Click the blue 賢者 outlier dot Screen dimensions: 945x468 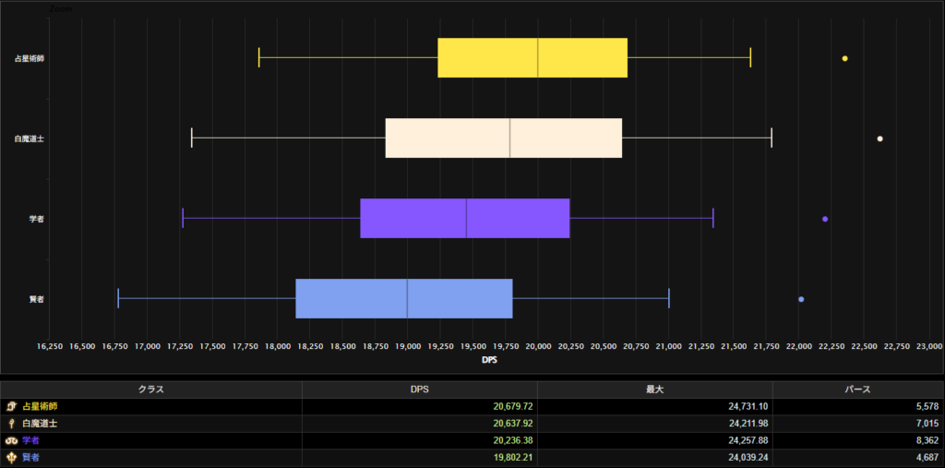coord(801,299)
